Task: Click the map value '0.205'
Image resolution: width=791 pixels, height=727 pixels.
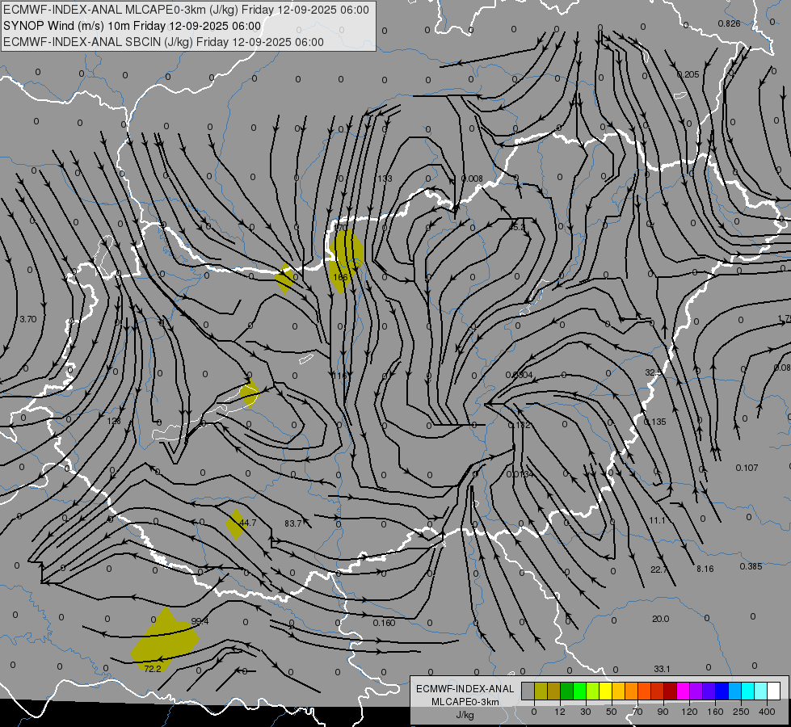Action: [688, 74]
